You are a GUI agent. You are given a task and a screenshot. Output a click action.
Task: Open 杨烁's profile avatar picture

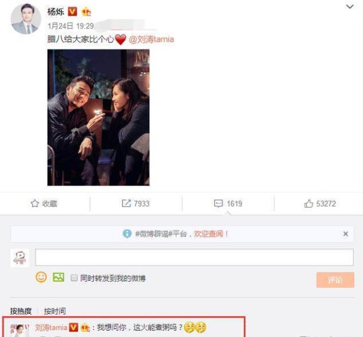click(x=26, y=18)
